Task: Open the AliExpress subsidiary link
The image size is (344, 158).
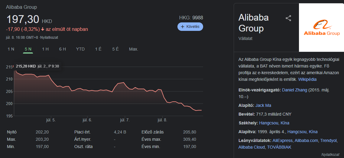Action: point(283,141)
